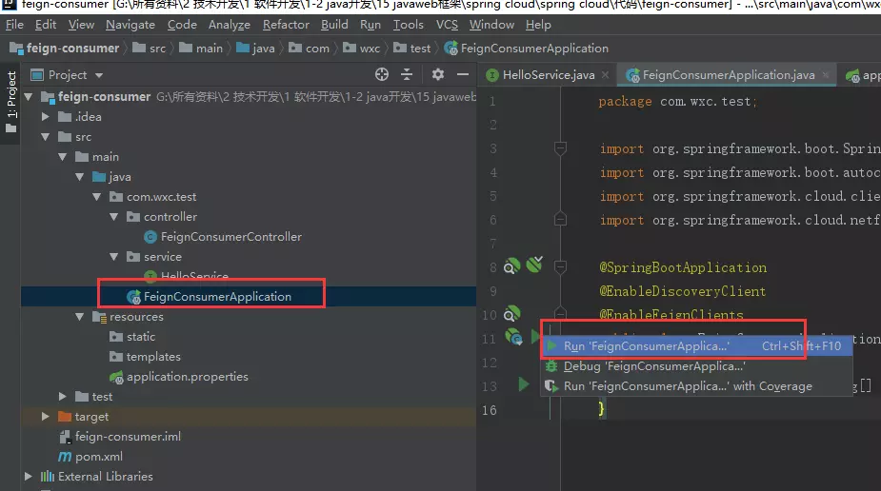This screenshot has height=491, width=881.
Task: Click the src breadcrumb
Action: (x=150, y=49)
